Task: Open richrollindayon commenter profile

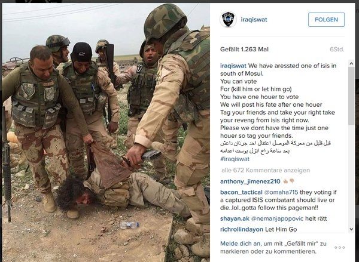Action: (x=242, y=229)
